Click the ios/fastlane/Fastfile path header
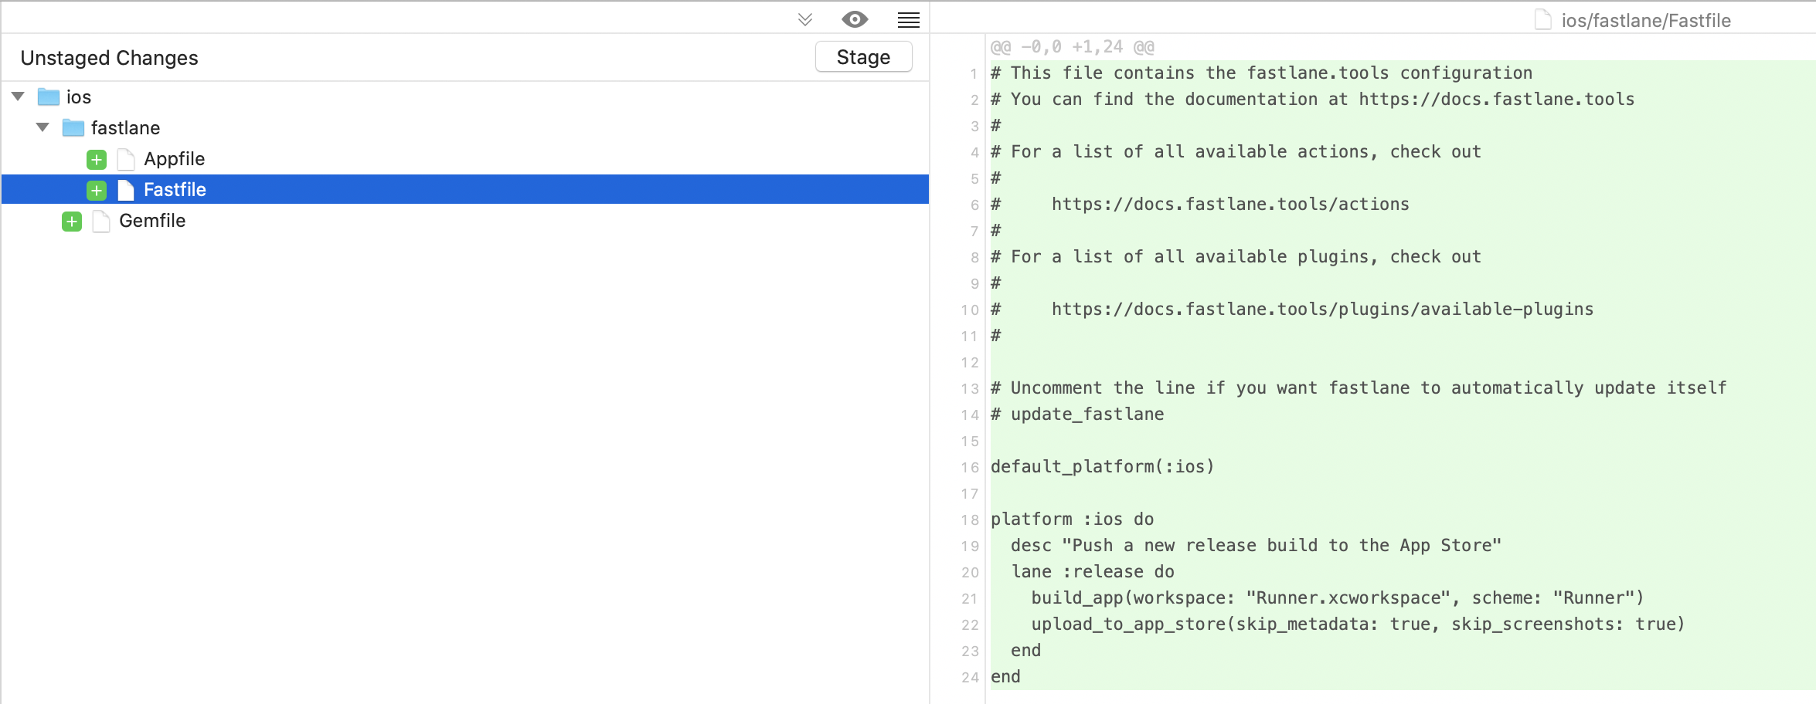 1646,21
